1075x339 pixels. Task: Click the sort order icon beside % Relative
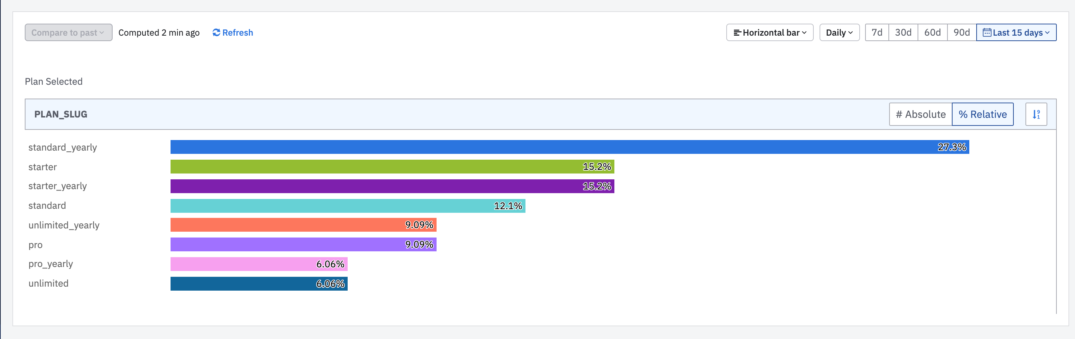coord(1036,114)
